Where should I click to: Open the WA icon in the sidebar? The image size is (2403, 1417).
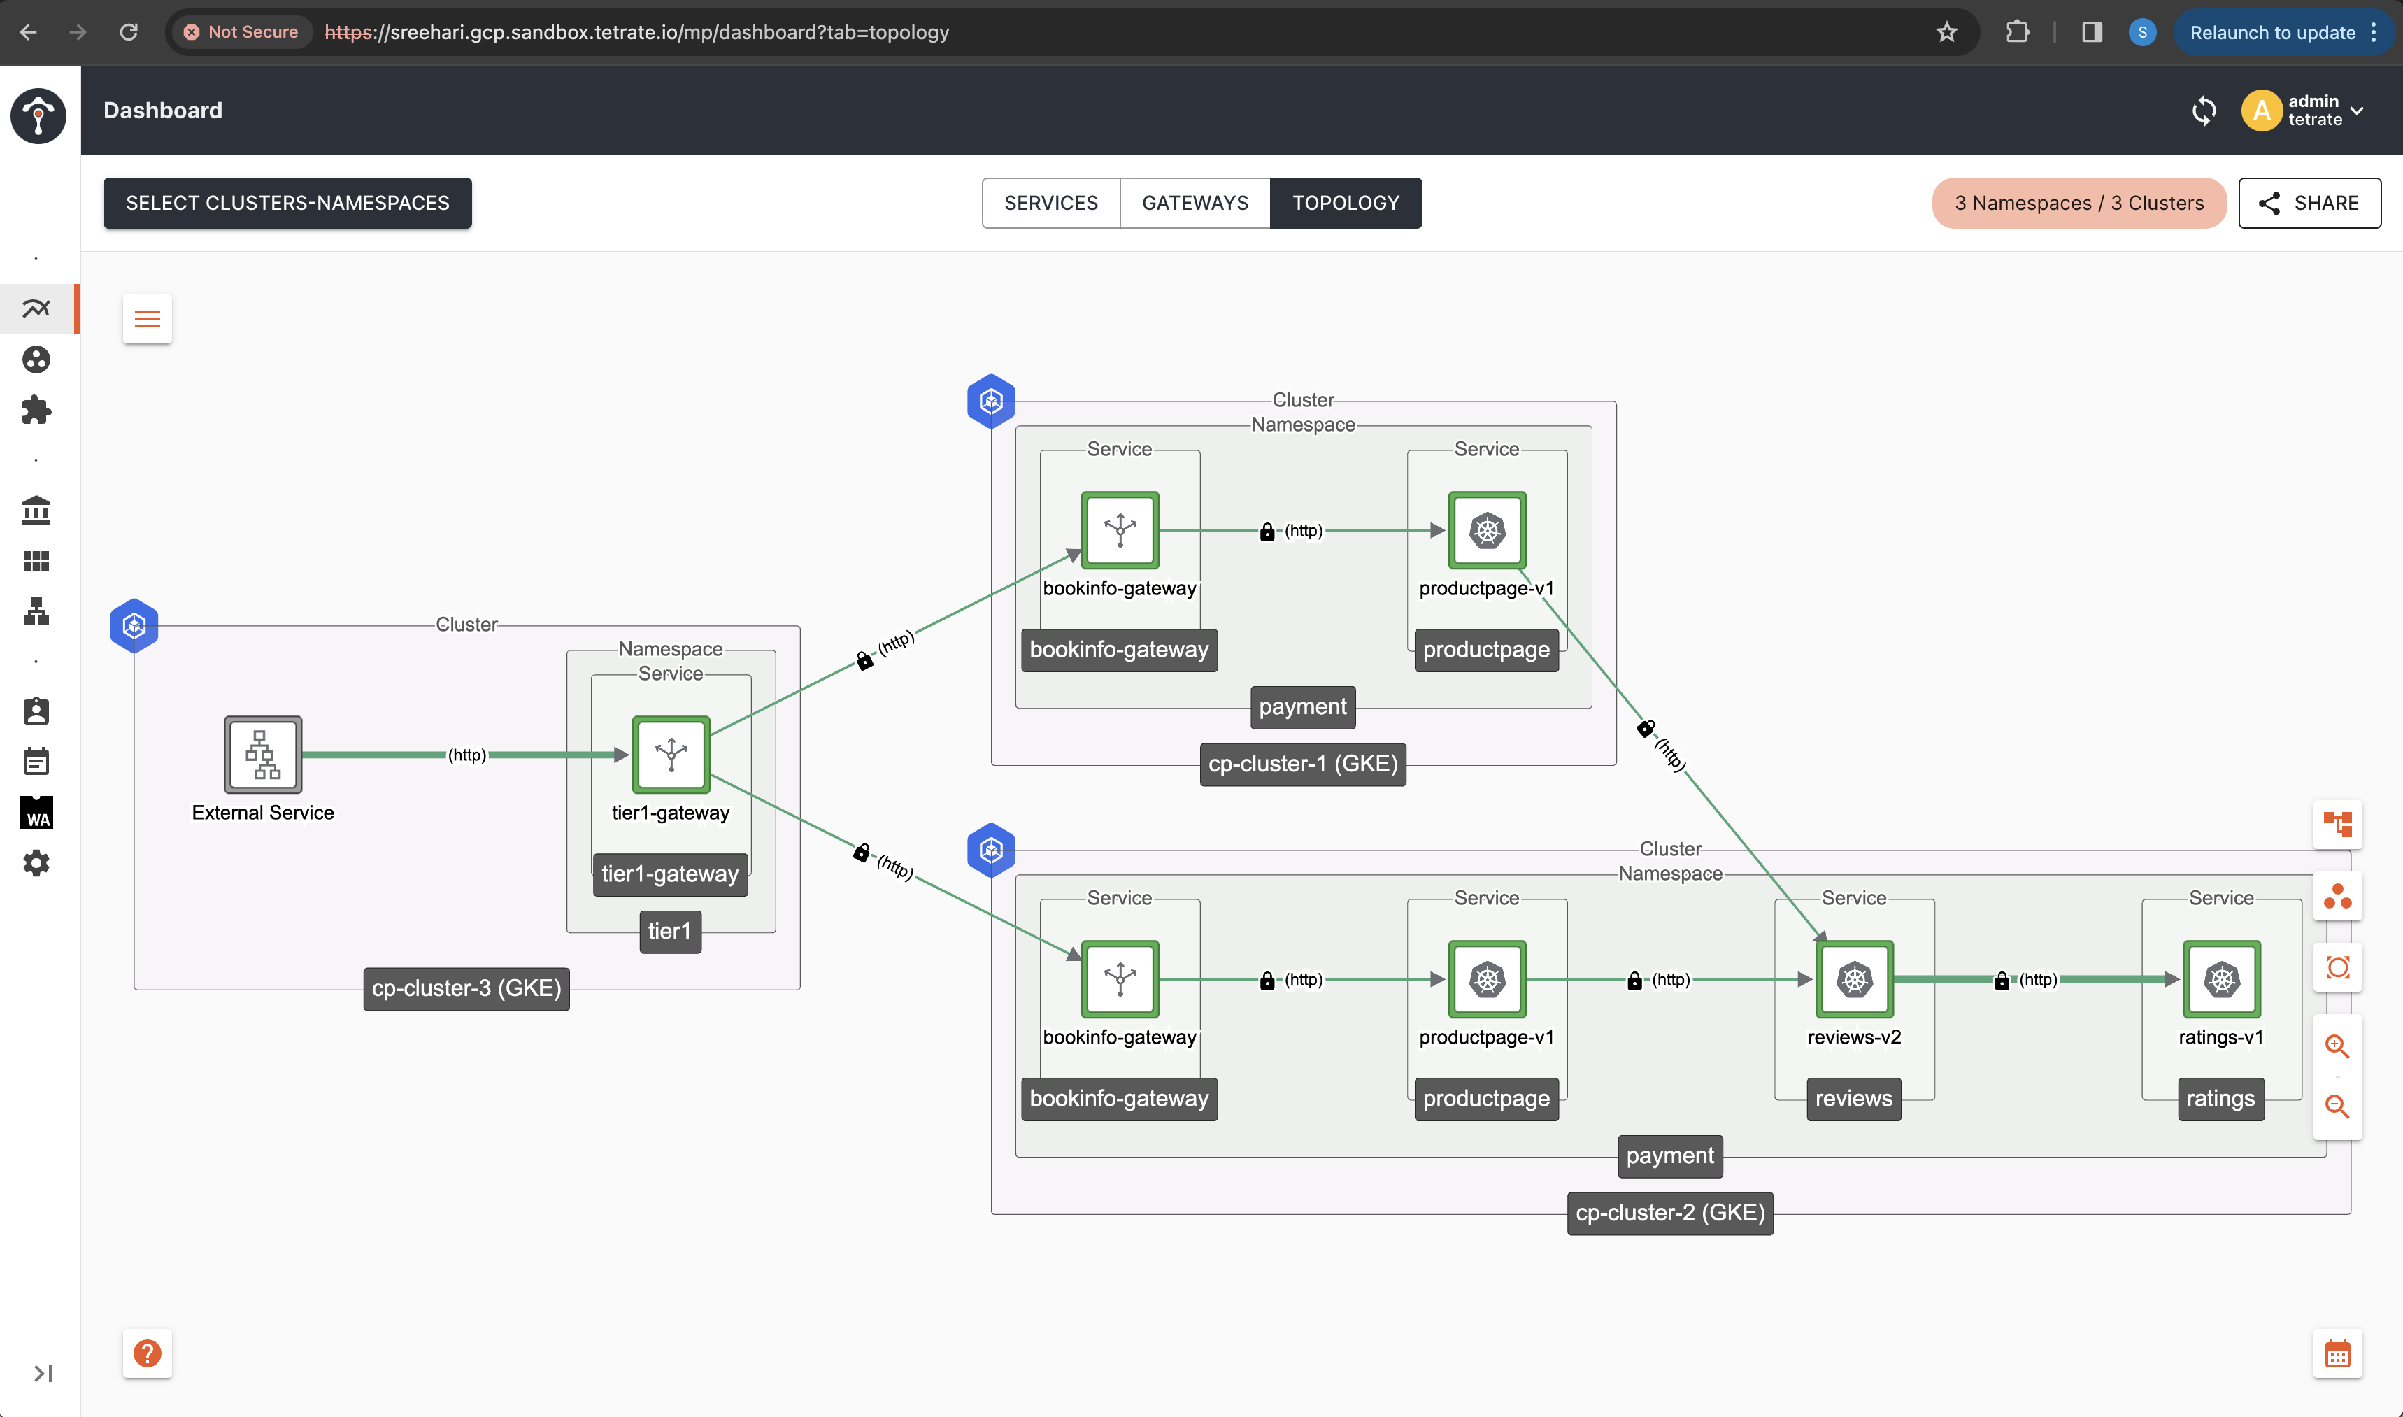point(36,813)
